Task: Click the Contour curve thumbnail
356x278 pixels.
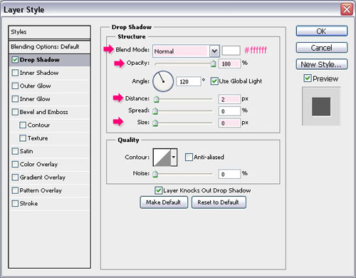Action: pyautogui.click(x=162, y=158)
